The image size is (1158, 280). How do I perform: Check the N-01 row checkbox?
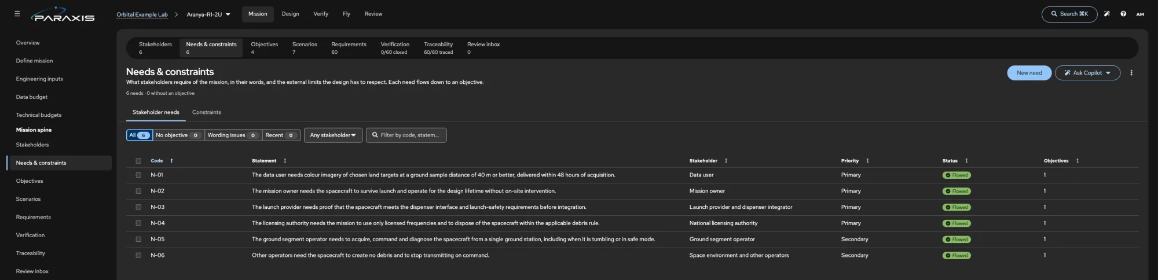[x=138, y=175]
